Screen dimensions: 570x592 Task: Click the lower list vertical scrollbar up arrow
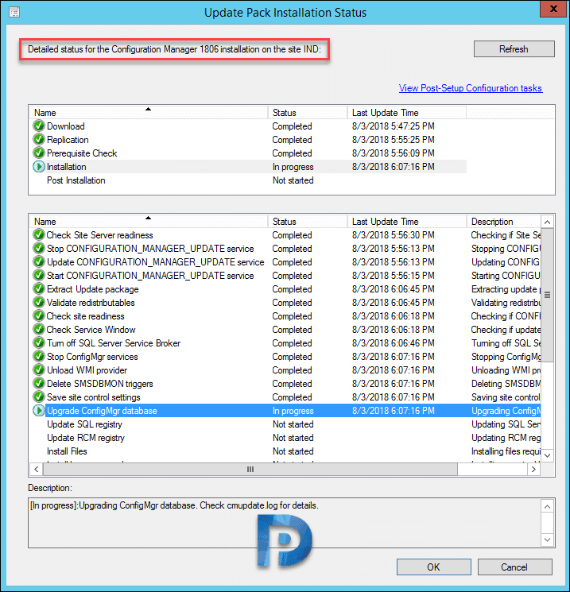click(547, 222)
